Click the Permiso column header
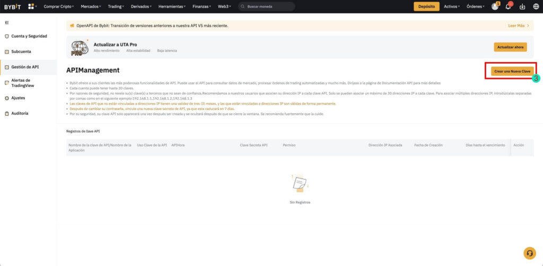This screenshot has width=543, height=266. click(289, 145)
